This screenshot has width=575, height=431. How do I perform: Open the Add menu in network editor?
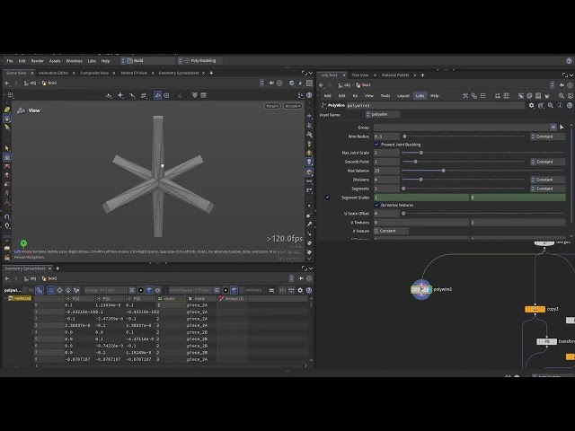tap(327, 96)
